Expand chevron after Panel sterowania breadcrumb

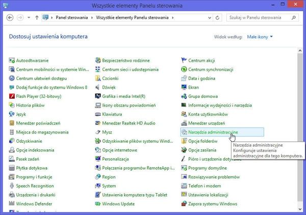point(92,18)
